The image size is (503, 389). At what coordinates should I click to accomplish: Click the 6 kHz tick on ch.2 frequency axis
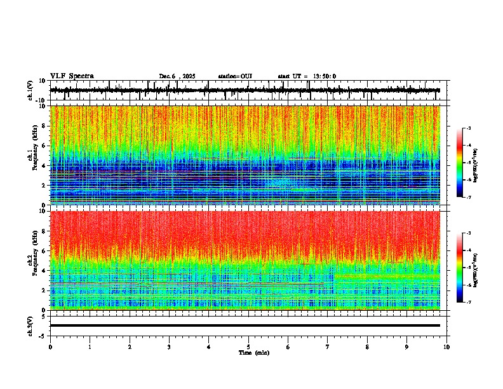tap(44, 250)
